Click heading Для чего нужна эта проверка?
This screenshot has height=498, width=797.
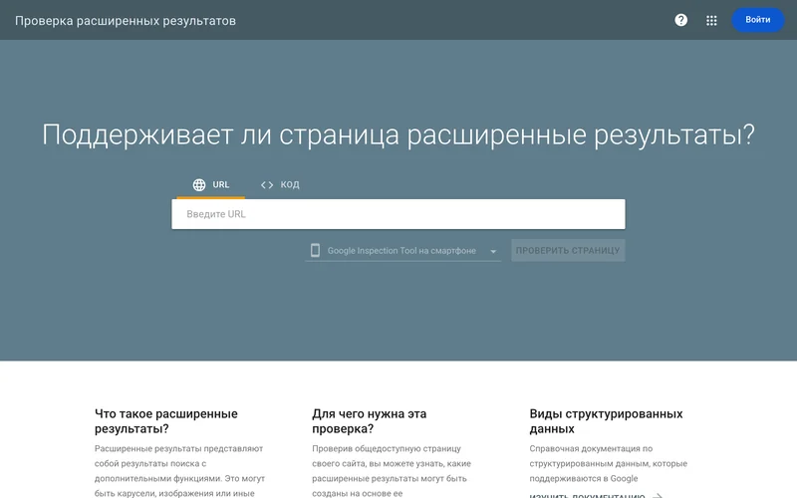(x=369, y=421)
